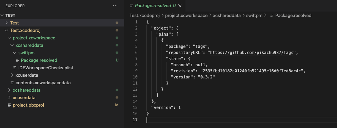Click line number 1 in the gutter
Screen dimensions: 337x128
[x=137, y=22]
